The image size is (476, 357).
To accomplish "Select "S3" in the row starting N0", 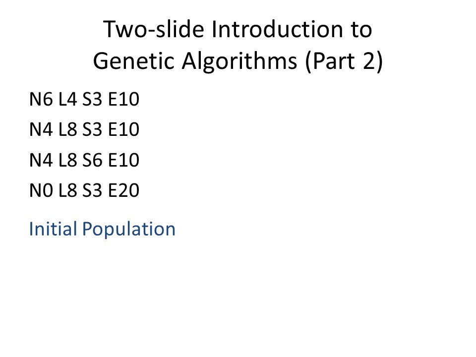I will click(92, 190).
